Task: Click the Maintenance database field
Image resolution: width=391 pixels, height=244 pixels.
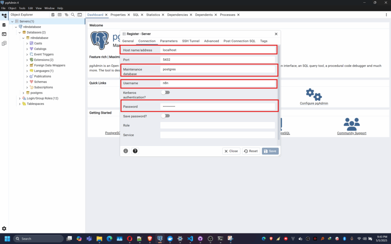Action: click(x=217, y=69)
